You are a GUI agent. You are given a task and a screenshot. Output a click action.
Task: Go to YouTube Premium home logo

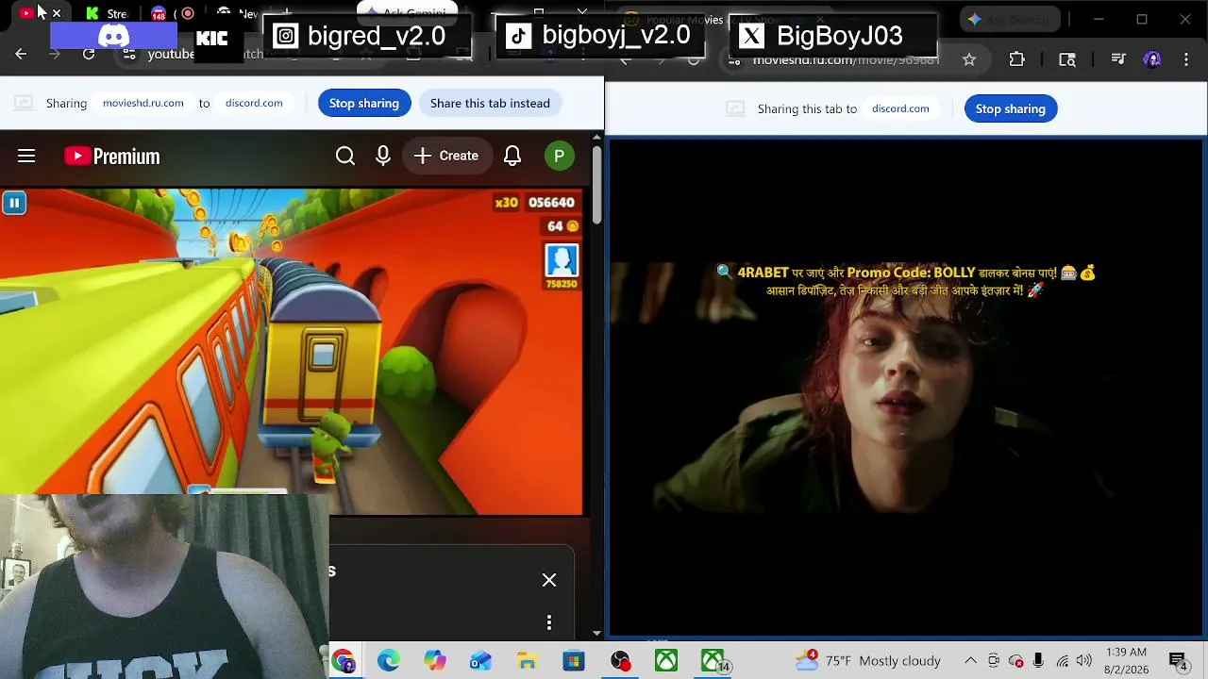(112, 156)
